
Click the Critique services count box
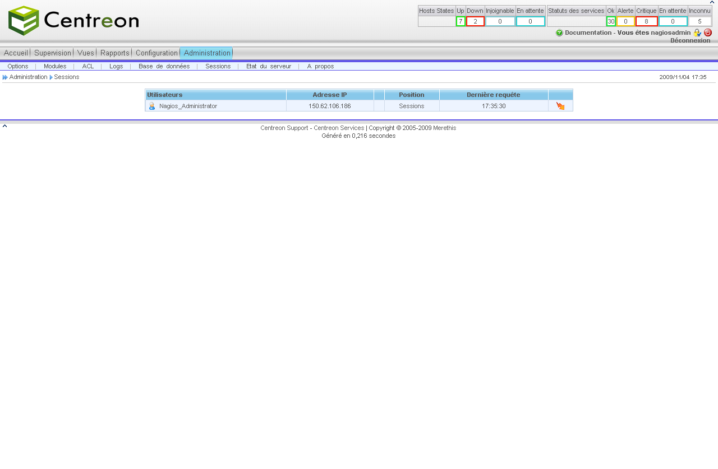click(646, 21)
